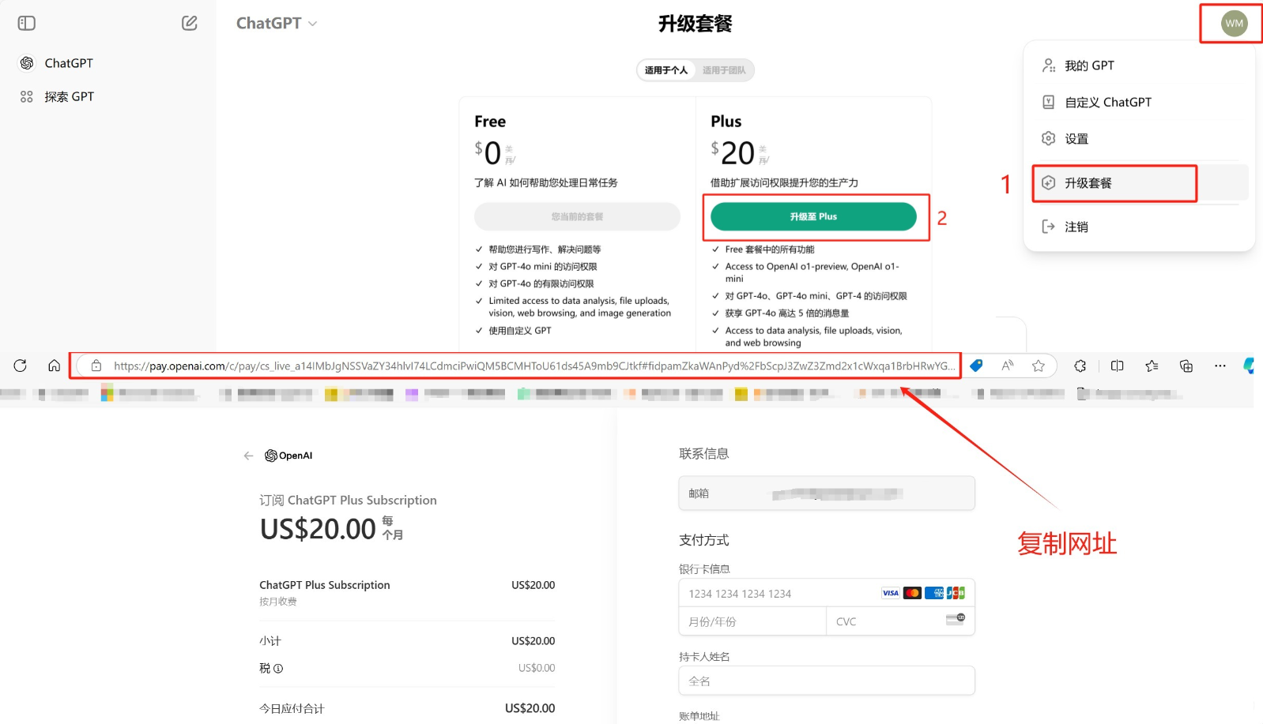Click 使用自定义 GPT feature line
The height and width of the screenshot is (724, 1263).
coord(519,331)
